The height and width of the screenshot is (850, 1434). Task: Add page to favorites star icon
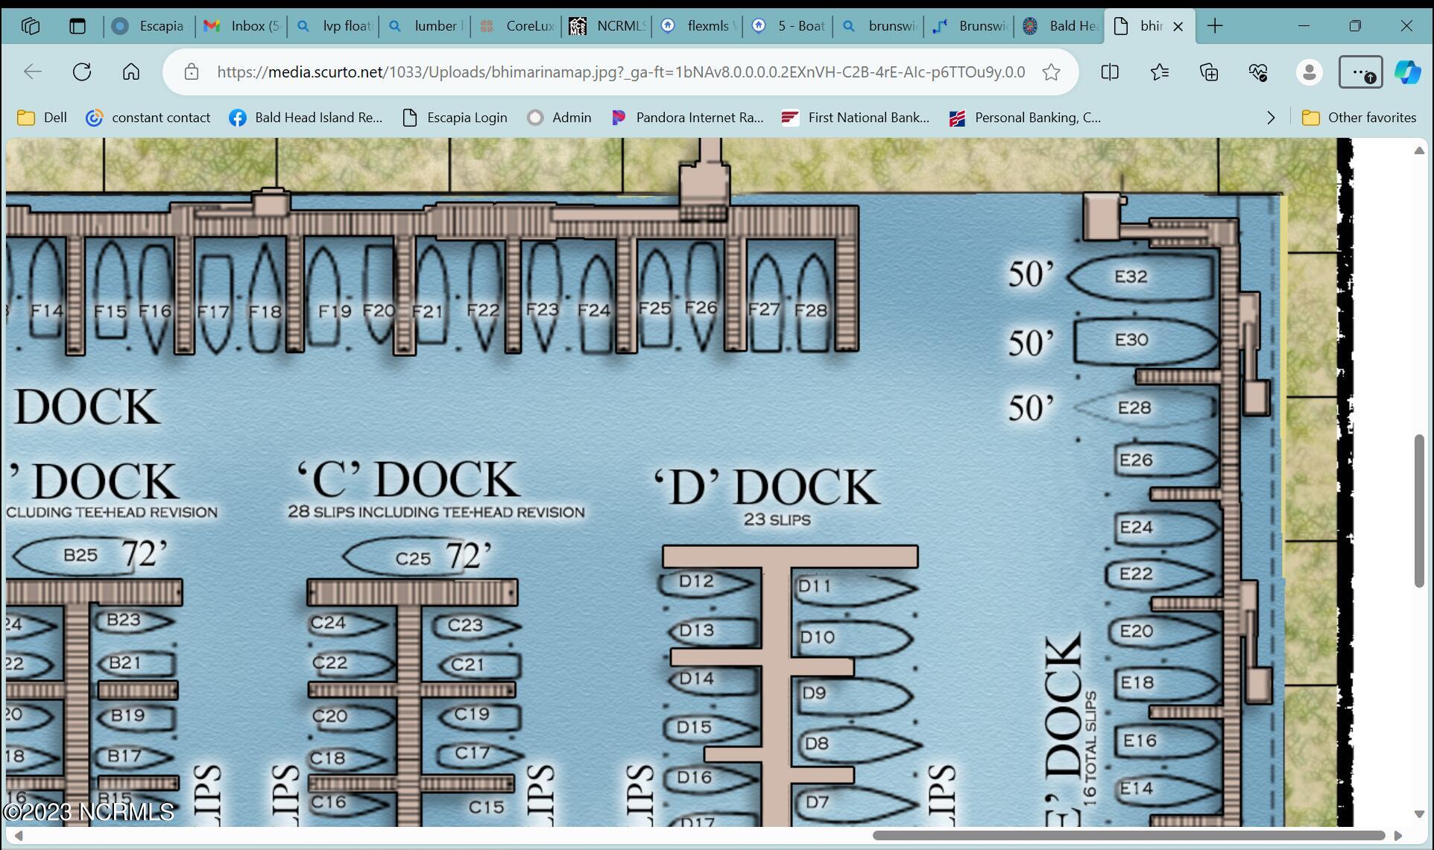tap(1051, 72)
